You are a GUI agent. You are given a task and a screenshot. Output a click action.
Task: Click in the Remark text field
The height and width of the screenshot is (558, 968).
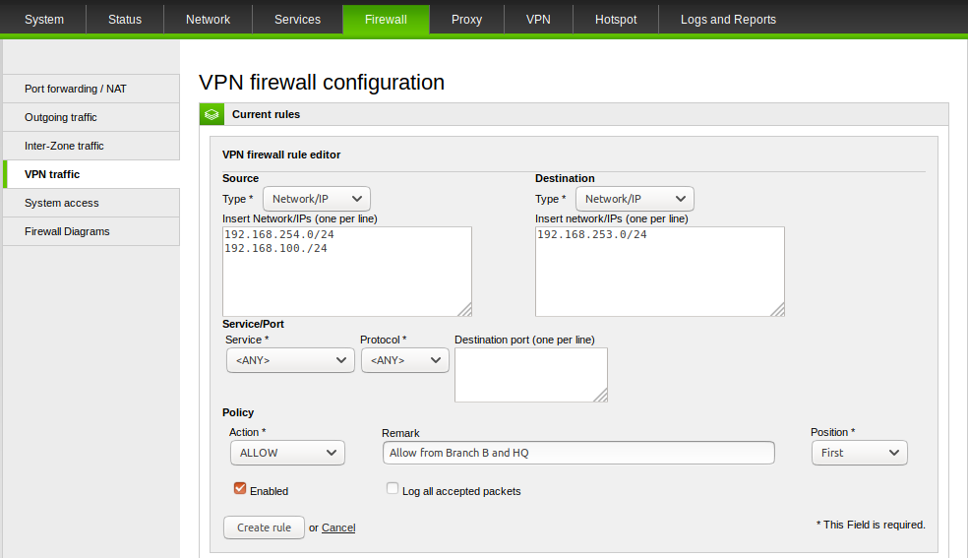[577, 453]
